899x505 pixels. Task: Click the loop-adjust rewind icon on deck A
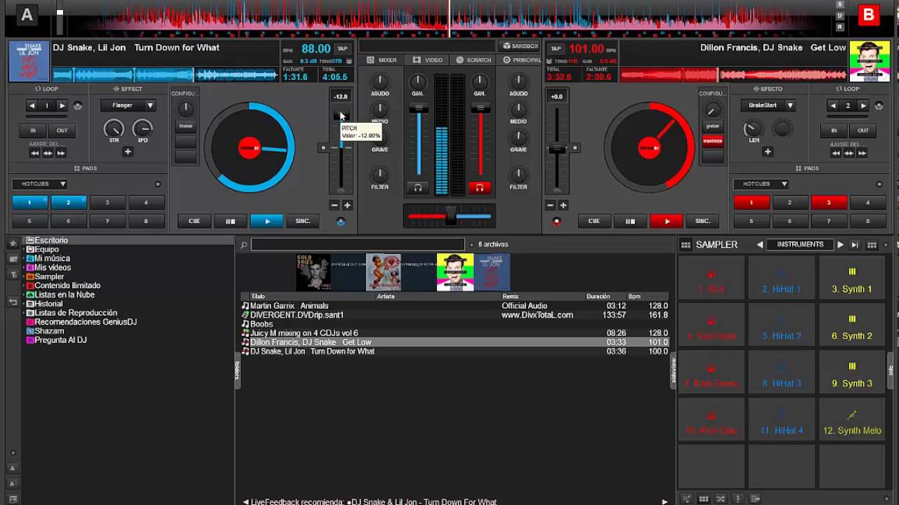click(34, 153)
